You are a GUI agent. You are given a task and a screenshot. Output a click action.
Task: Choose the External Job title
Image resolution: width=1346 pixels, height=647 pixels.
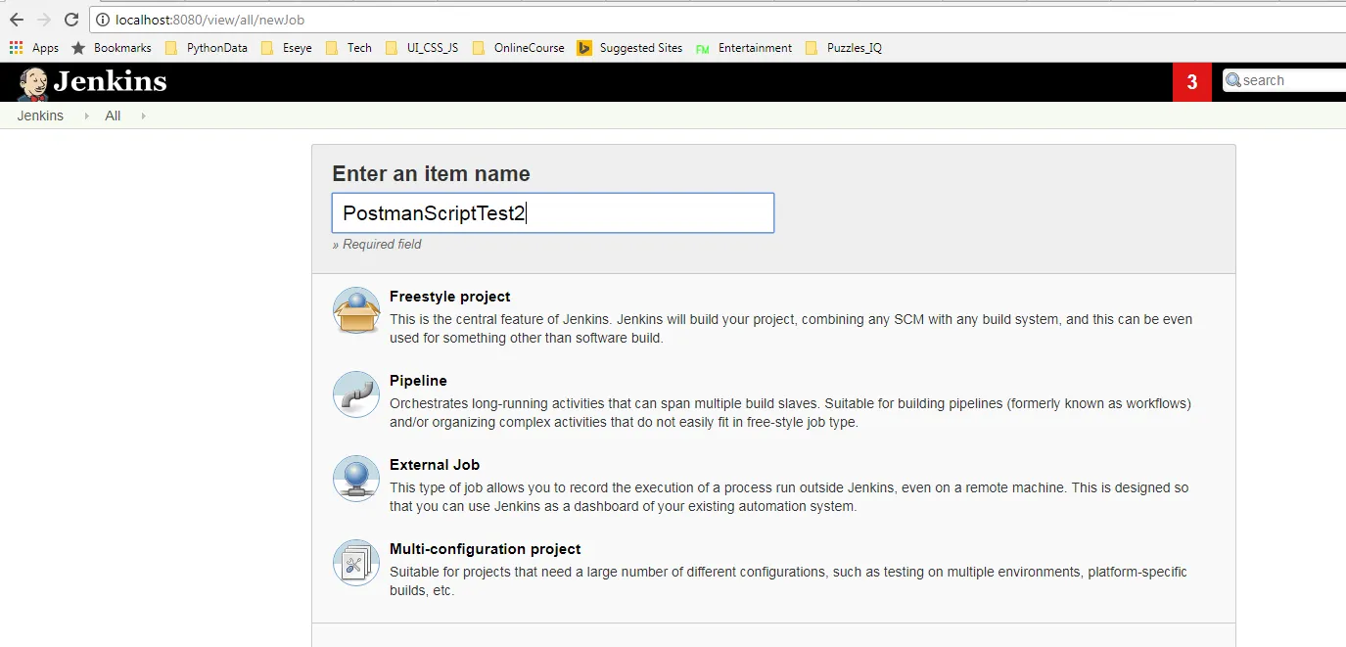435,465
